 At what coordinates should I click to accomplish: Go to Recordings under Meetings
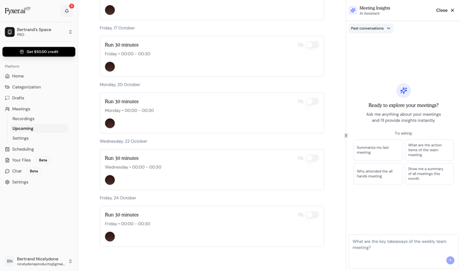point(24,119)
